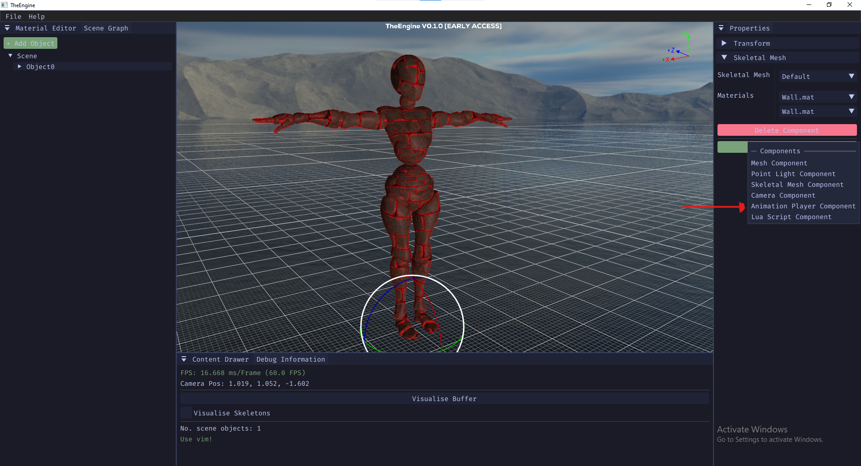Choose Lua Script Component
The image size is (861, 466).
tap(791, 217)
